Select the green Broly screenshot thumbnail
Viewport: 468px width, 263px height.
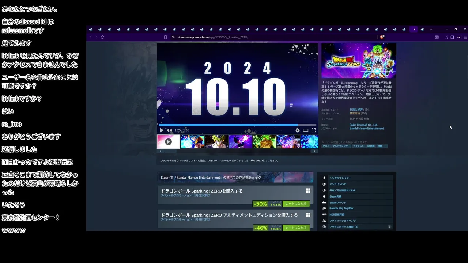[264, 142]
